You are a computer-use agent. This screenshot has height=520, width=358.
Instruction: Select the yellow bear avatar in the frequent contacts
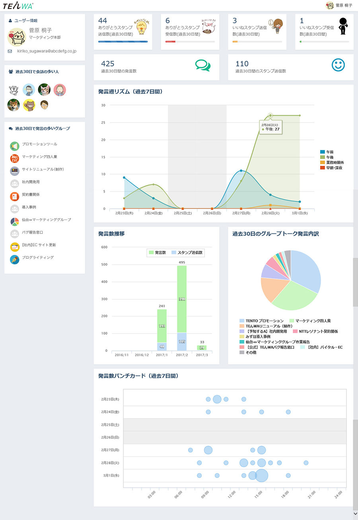coord(29,105)
